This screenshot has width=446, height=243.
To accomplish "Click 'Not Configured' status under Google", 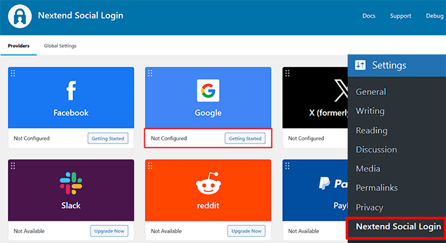I will coord(169,138).
